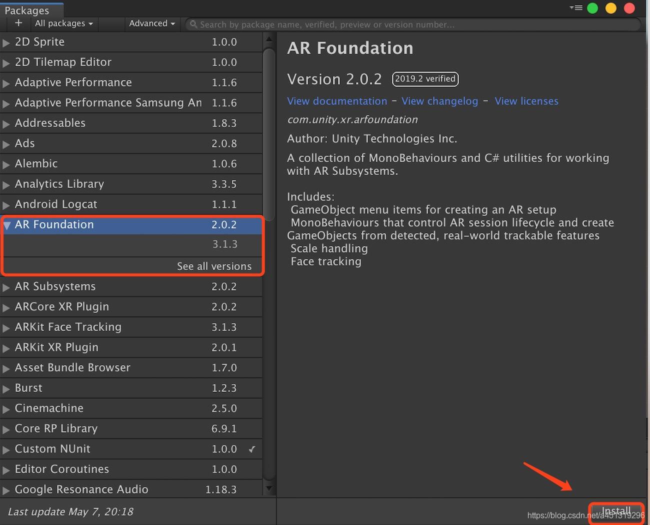This screenshot has width=650, height=525.
Task: Click the package list scrollbar thumb
Action: coord(269,135)
